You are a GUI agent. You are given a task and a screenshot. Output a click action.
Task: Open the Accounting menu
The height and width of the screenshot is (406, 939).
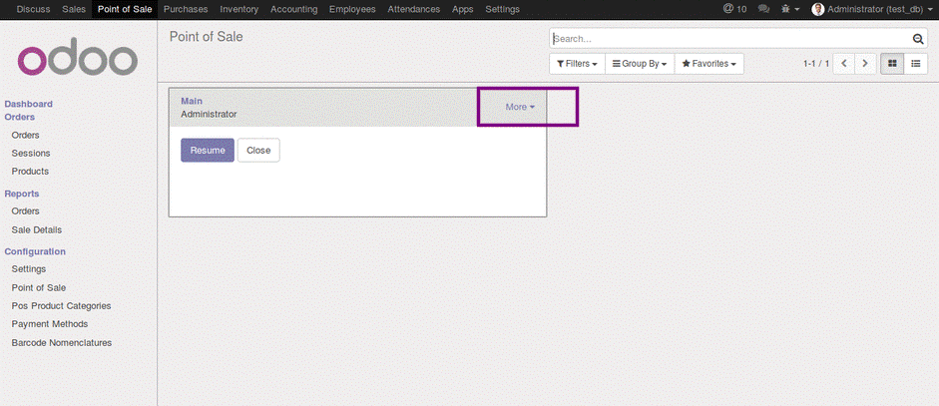click(x=294, y=9)
